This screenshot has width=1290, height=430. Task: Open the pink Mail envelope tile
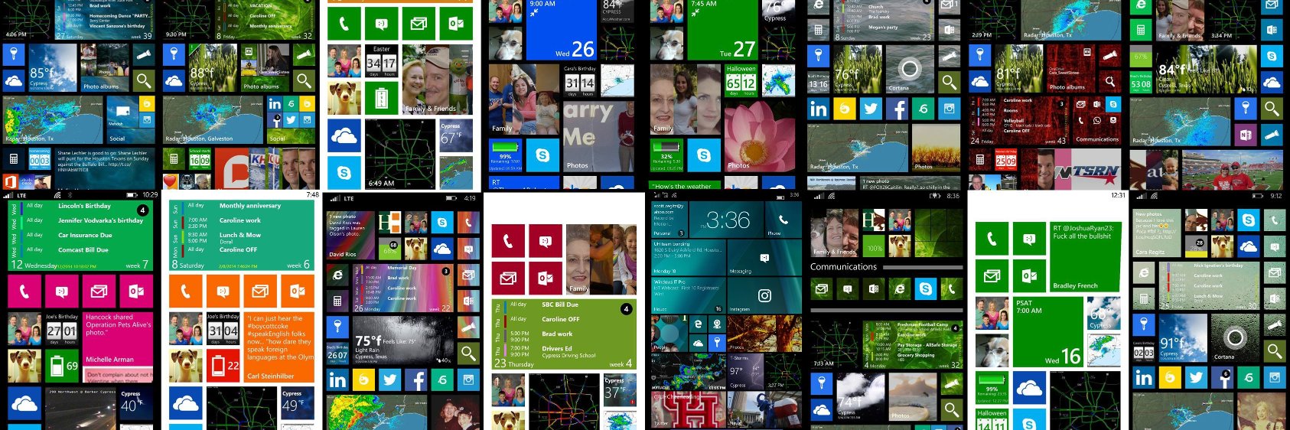[99, 292]
